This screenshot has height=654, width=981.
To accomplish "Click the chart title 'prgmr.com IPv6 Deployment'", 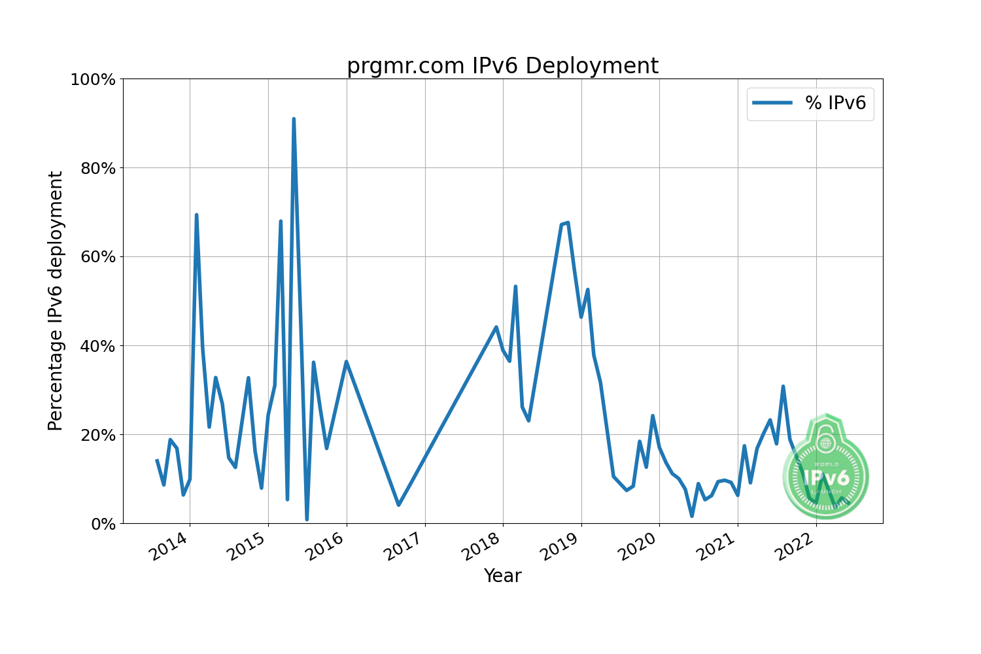I will coord(502,66).
